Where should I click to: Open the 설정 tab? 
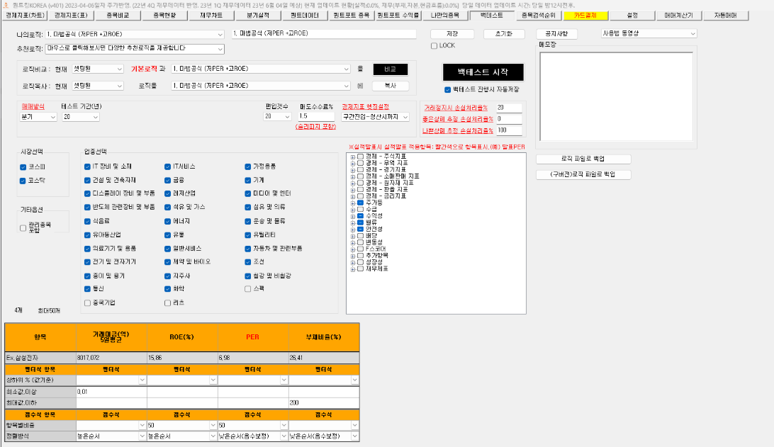[x=632, y=16]
